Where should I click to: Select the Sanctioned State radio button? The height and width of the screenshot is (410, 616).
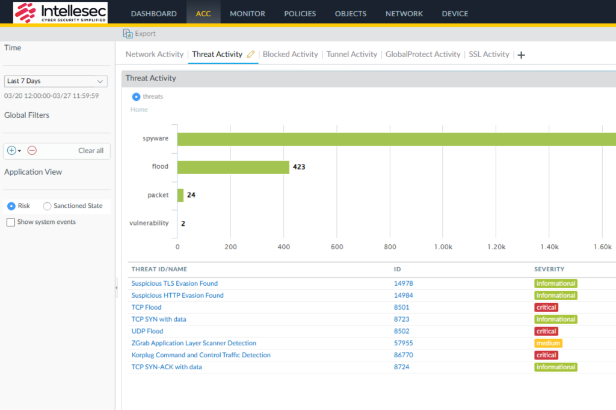[x=47, y=206]
